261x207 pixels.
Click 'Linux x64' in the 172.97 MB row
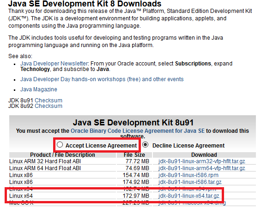tap(21, 196)
